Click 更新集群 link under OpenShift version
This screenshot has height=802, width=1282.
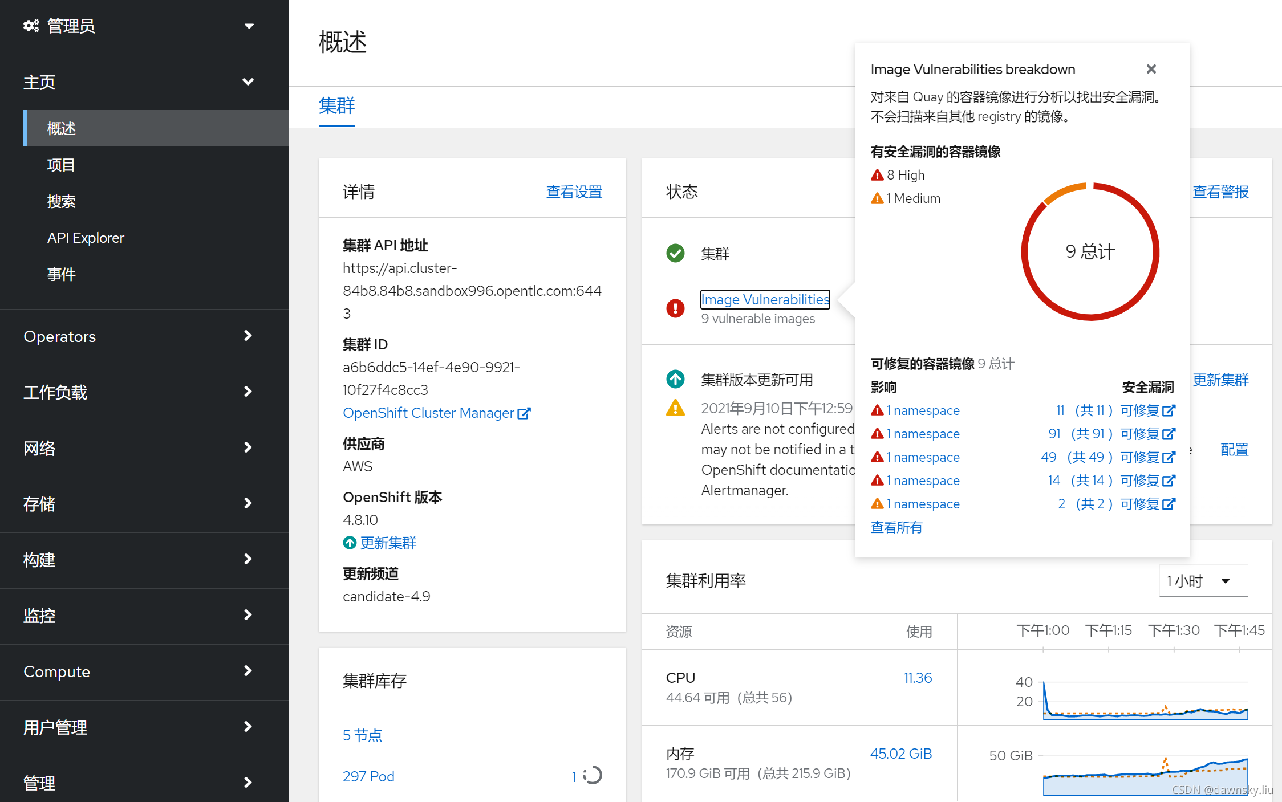[x=388, y=543]
